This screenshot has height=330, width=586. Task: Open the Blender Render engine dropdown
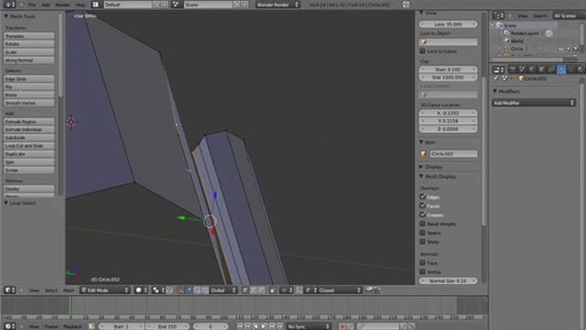click(x=277, y=5)
